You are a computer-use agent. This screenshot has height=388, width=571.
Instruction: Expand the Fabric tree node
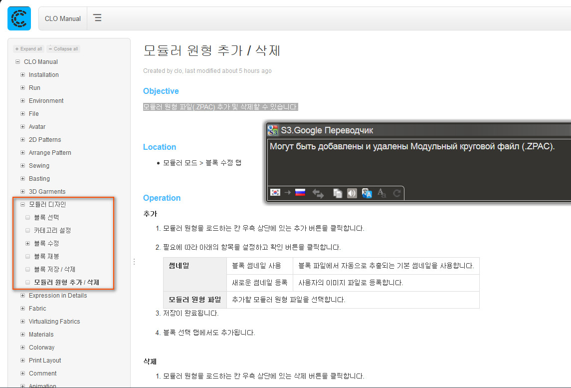(x=22, y=309)
